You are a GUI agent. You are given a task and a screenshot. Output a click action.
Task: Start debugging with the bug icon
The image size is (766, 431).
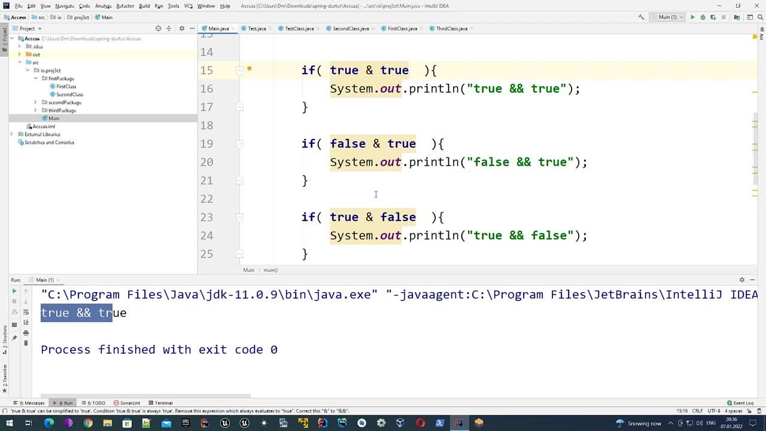703,17
